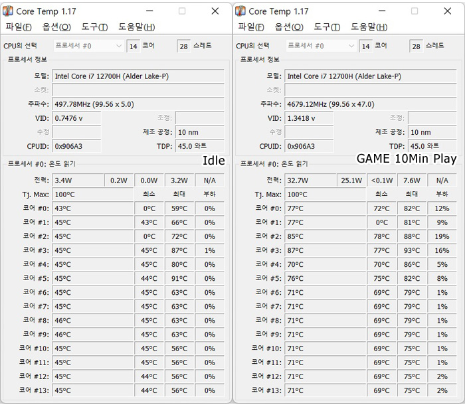Click 코어 #2 load 19%
The width and height of the screenshot is (465, 405).
pos(442,236)
